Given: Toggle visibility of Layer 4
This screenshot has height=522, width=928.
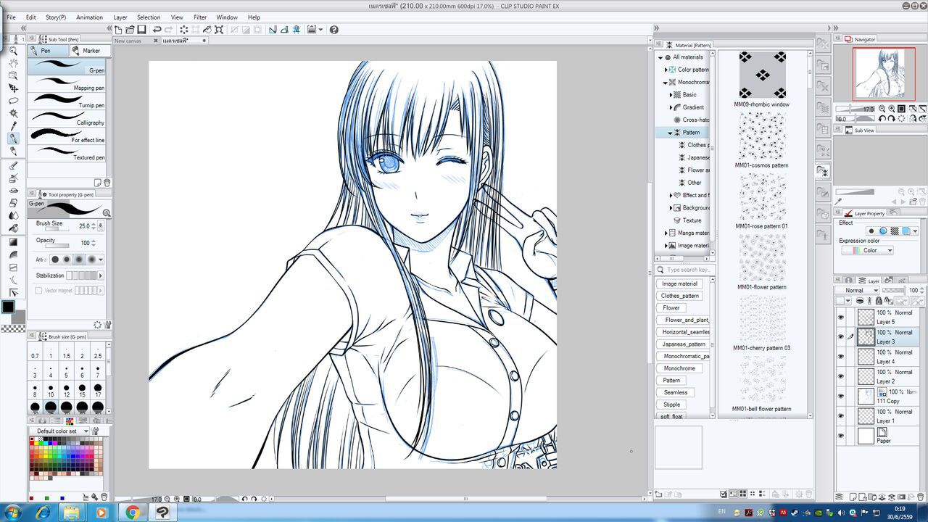Looking at the screenshot, I should (841, 357).
